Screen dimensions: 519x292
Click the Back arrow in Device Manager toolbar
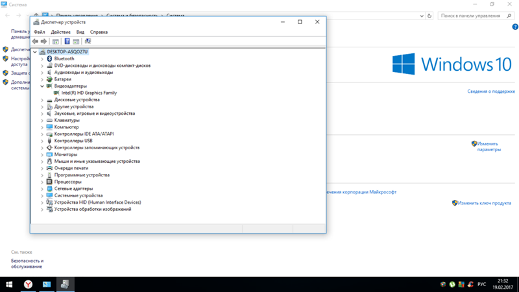pos(36,42)
